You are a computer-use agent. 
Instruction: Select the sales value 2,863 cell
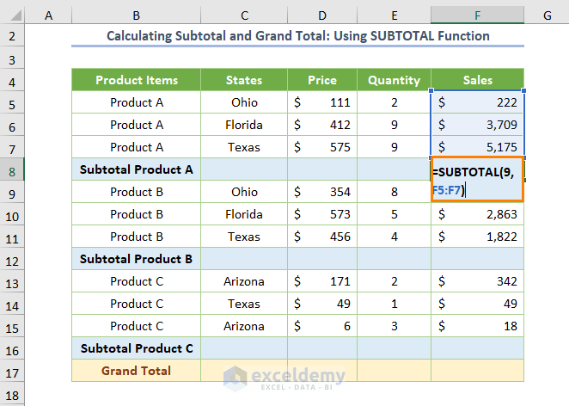(x=477, y=214)
